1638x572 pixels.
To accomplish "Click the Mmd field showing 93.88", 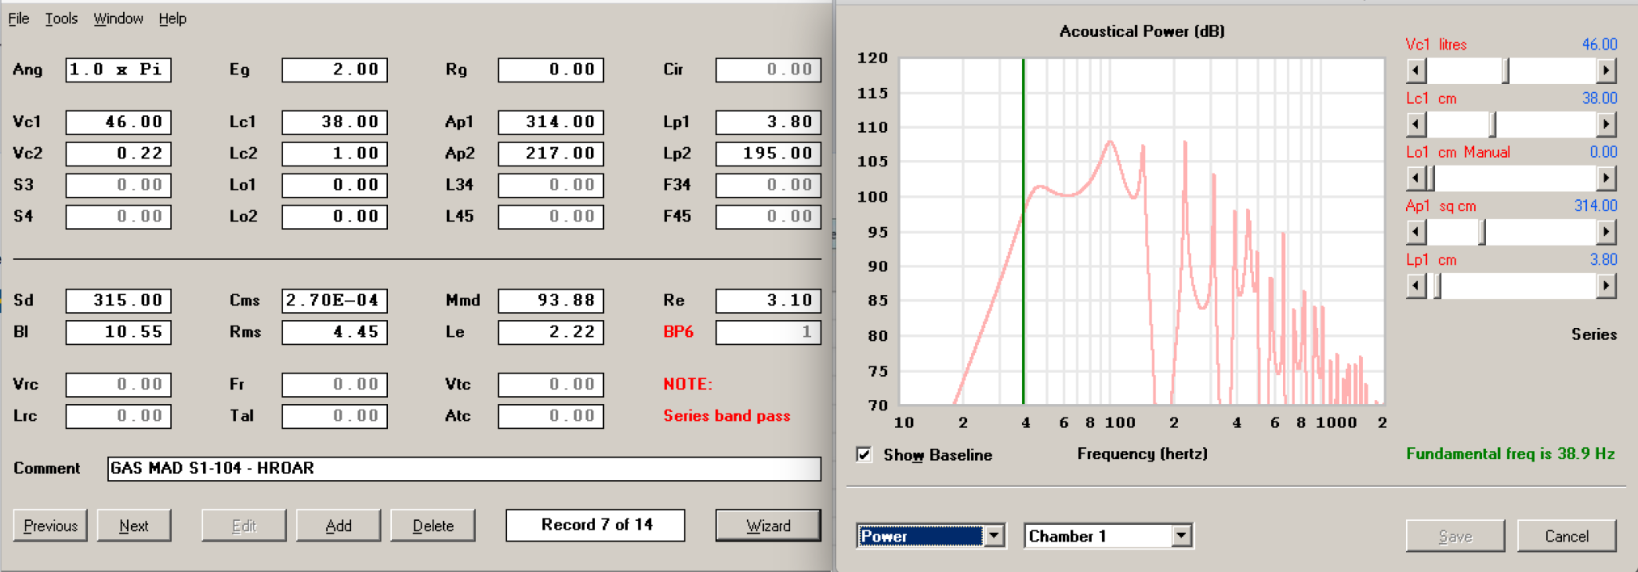I will (550, 301).
